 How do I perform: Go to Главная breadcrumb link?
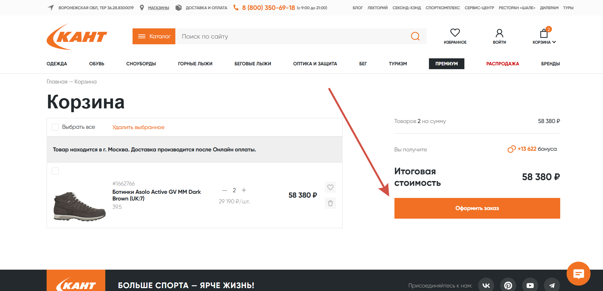57,82
